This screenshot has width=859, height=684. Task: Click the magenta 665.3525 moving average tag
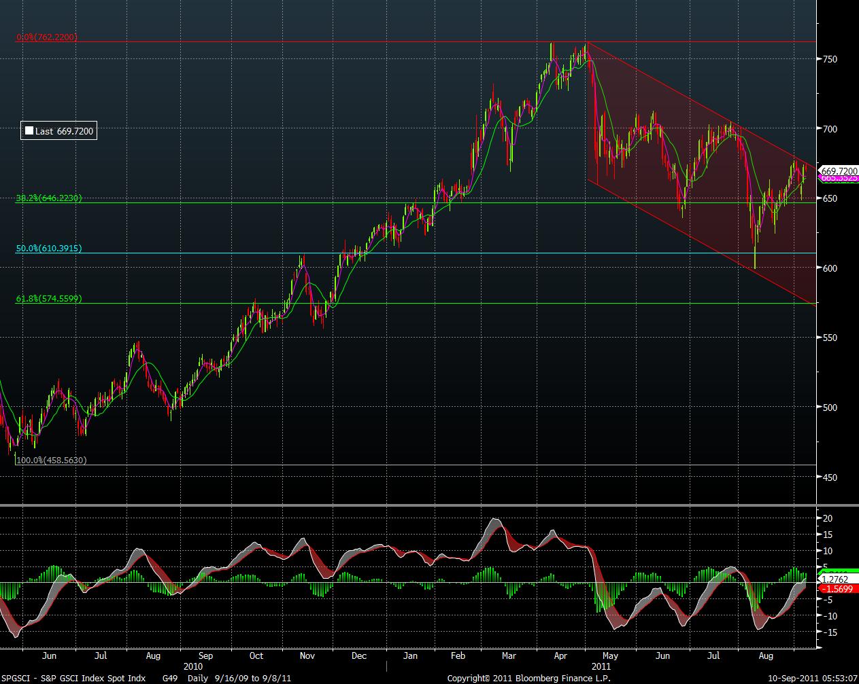point(839,178)
